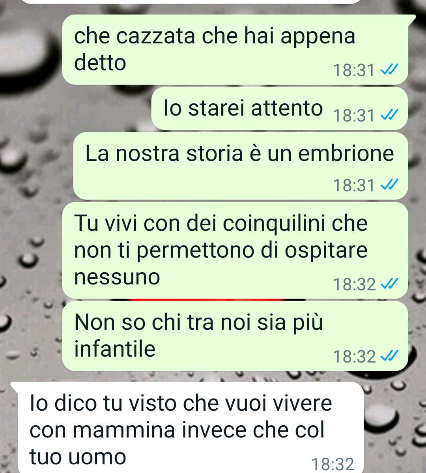Select the "Tu vivi con dei coinquilini" message
Screen dimensions: 426x473
(x=235, y=251)
